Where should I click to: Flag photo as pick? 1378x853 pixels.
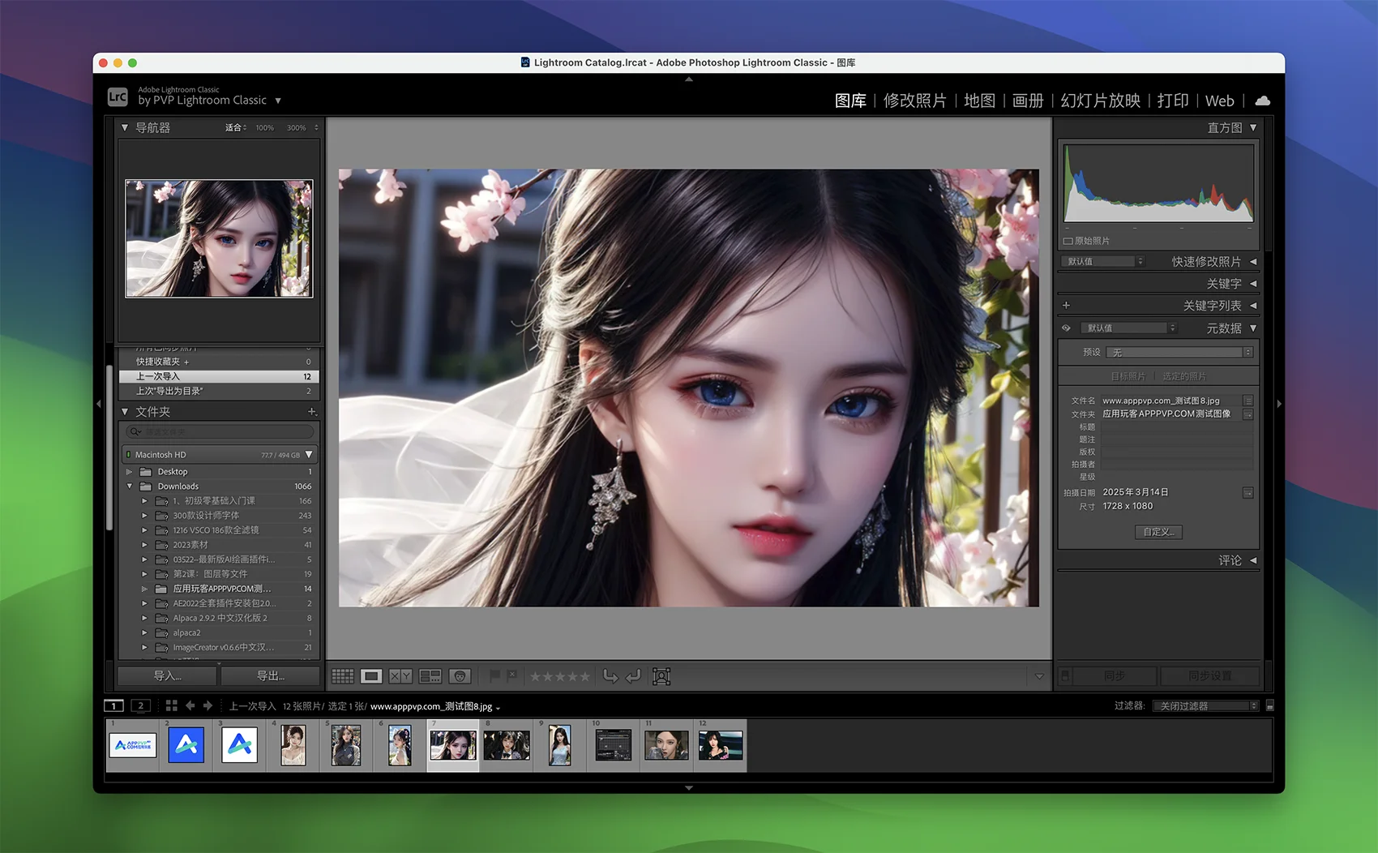[x=494, y=675]
